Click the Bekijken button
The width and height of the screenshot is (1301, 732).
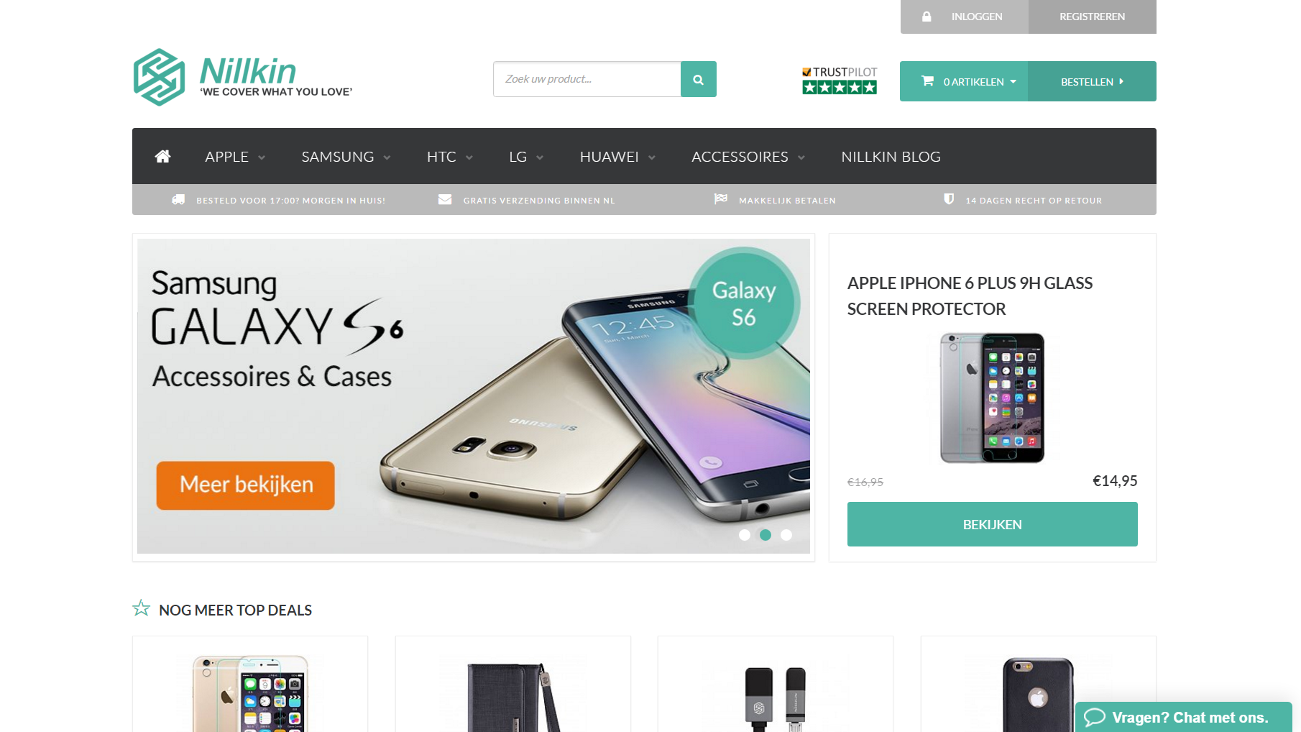pyautogui.click(x=992, y=524)
